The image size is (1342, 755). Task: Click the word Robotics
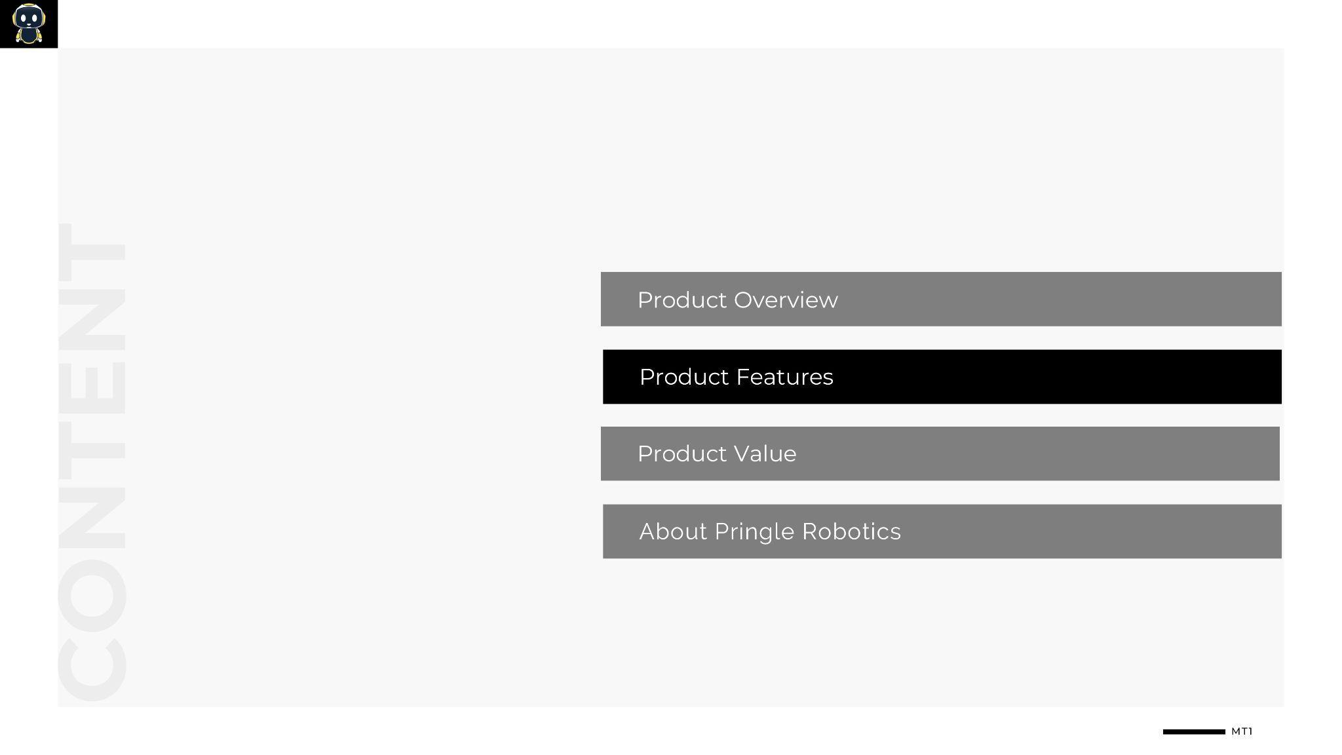(851, 532)
